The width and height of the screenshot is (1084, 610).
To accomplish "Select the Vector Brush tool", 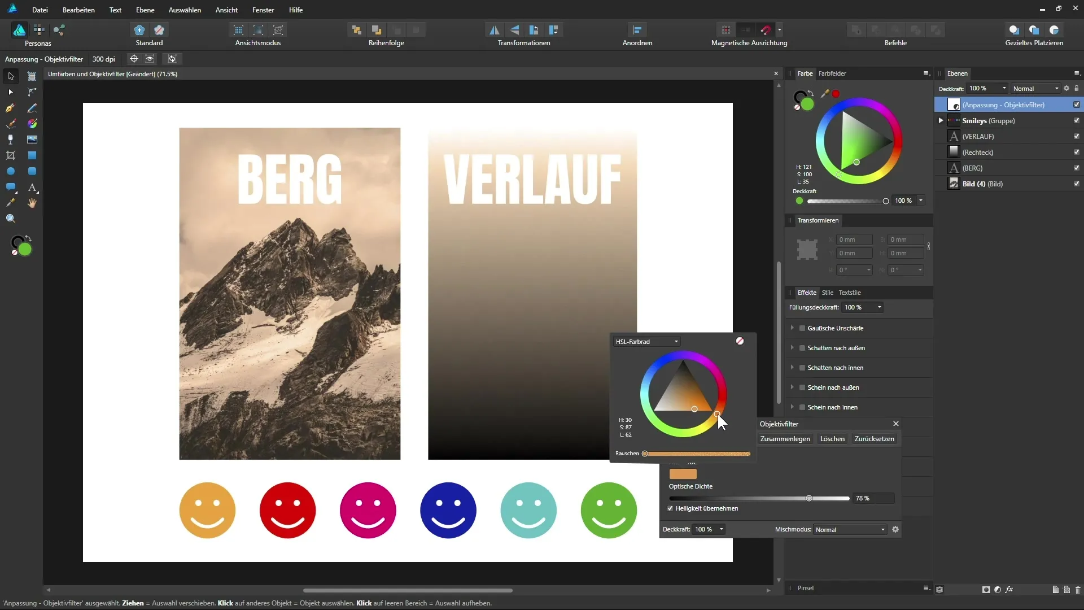I will (x=11, y=124).
